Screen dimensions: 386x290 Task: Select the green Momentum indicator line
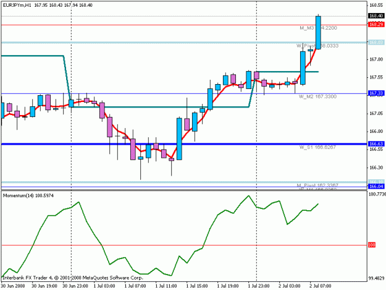coord(160,237)
